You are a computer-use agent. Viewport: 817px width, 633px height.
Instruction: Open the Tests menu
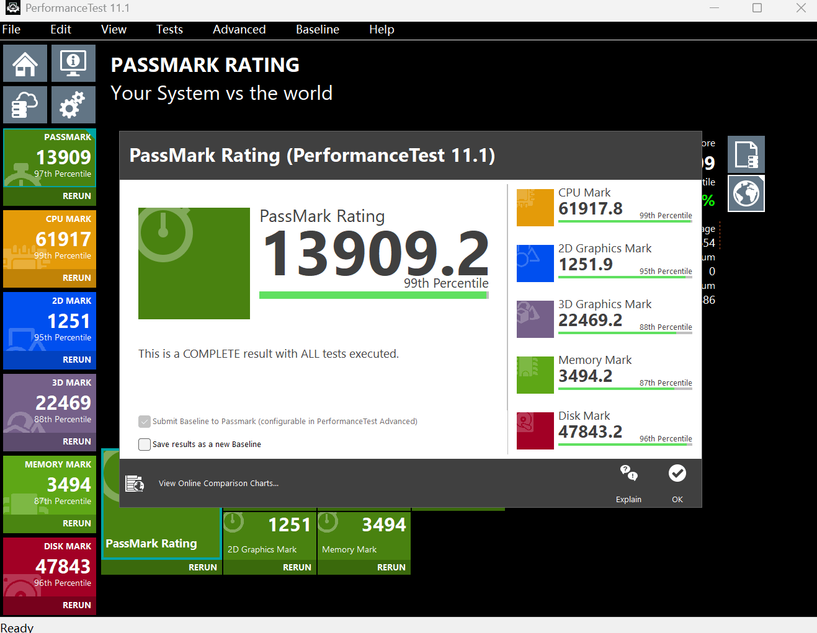point(169,30)
